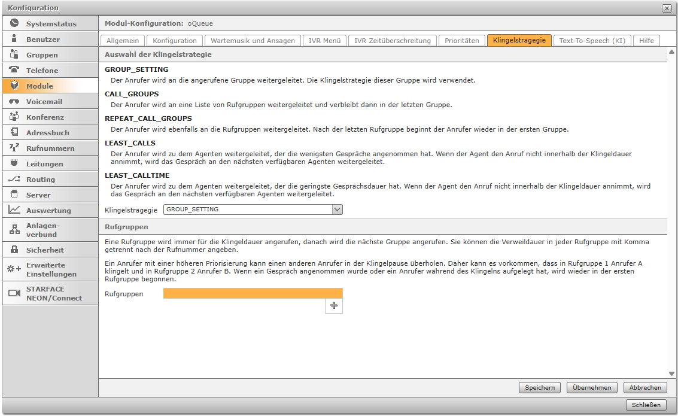Click the STARFACE NEON/Connect camera icon
The height and width of the screenshot is (416, 678).
point(14,293)
